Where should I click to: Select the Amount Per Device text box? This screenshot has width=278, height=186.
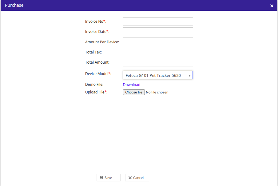[158, 42]
